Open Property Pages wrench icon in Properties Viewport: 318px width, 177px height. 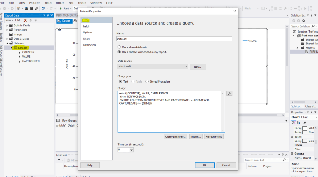[x=304, y=122]
